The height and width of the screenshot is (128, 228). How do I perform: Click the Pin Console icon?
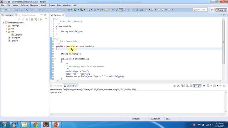pyautogui.click(x=204, y=86)
